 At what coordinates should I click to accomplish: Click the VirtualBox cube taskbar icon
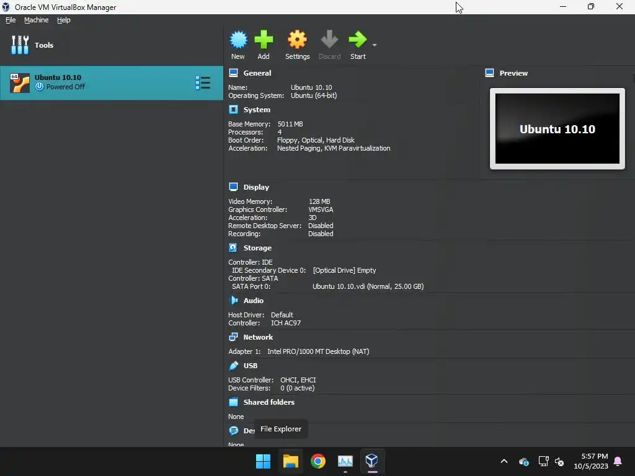coord(372,461)
